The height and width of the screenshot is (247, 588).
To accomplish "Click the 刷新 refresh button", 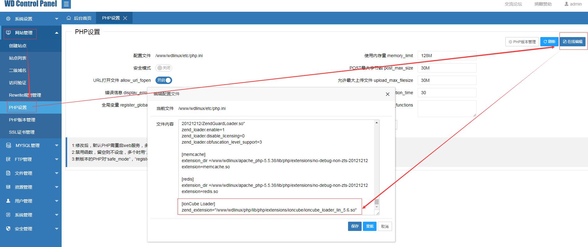I will pos(549,42).
